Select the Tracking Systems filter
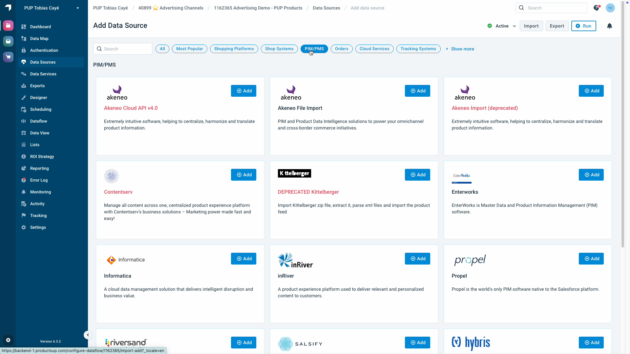This screenshot has height=354, width=630. 418,49
